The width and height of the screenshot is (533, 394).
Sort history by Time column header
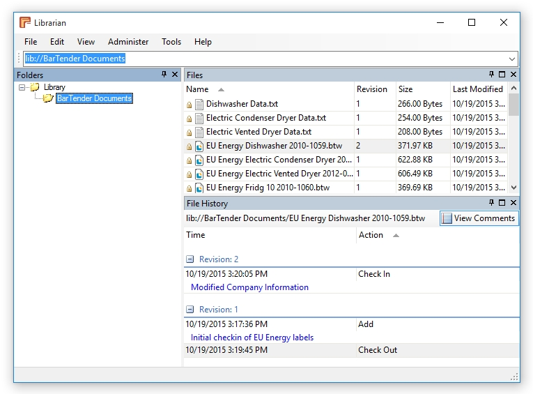coord(270,235)
